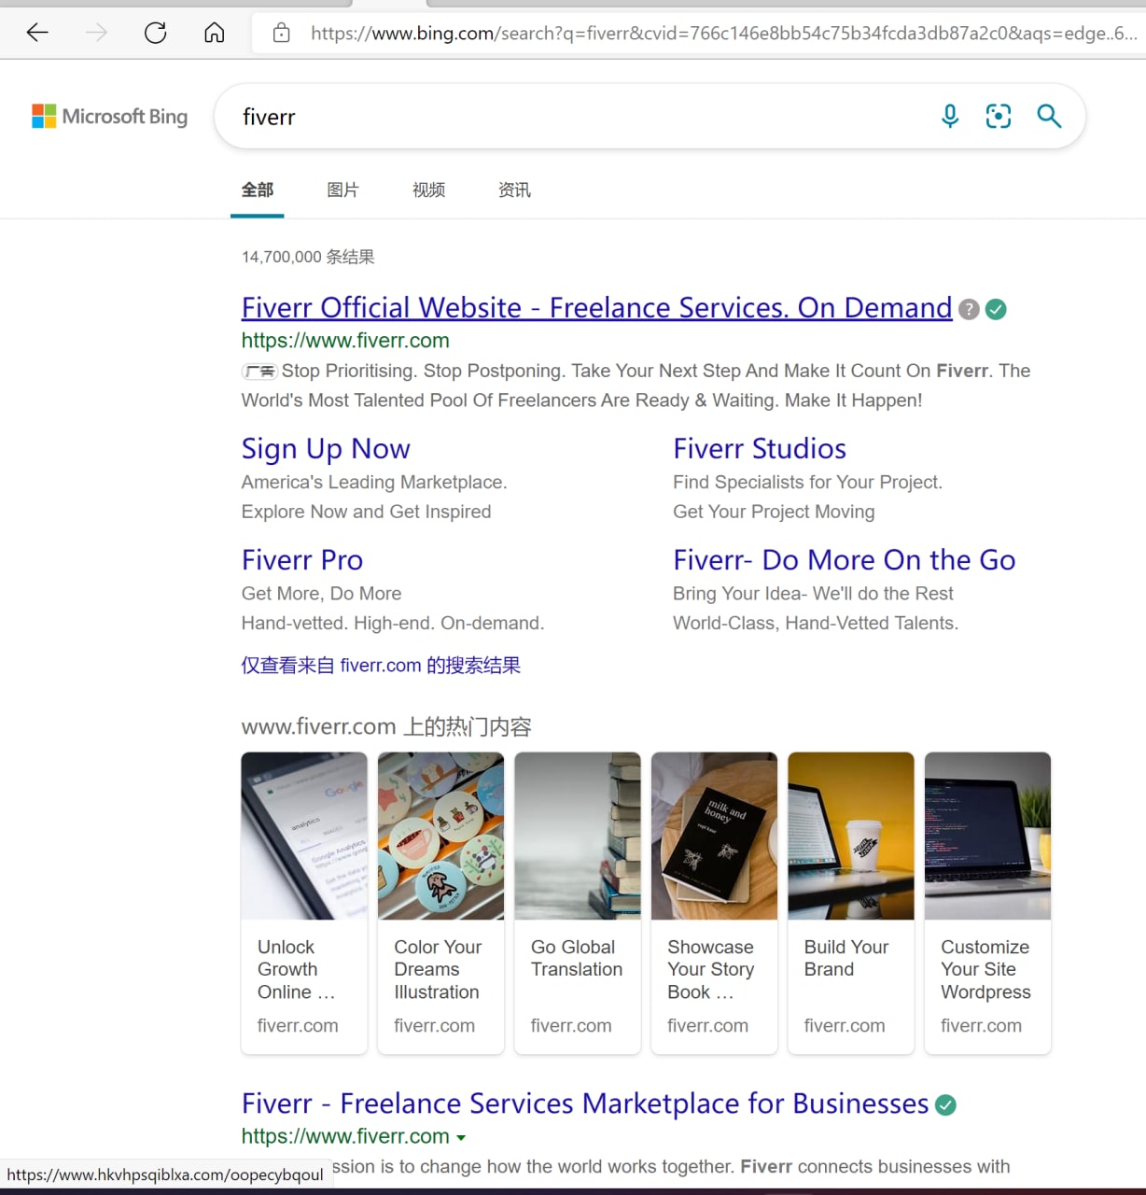Click the gray question mark icon
Viewport: 1146px width, 1195px height.
point(970,309)
